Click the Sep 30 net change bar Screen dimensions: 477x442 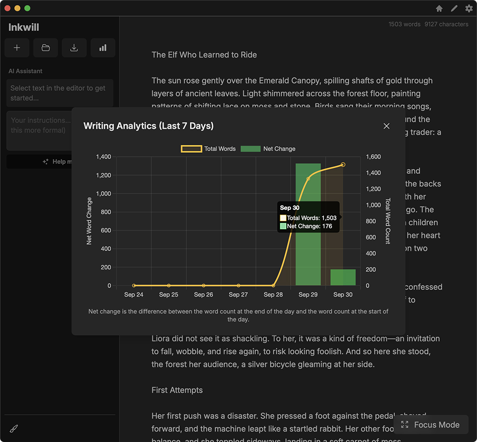click(x=343, y=278)
